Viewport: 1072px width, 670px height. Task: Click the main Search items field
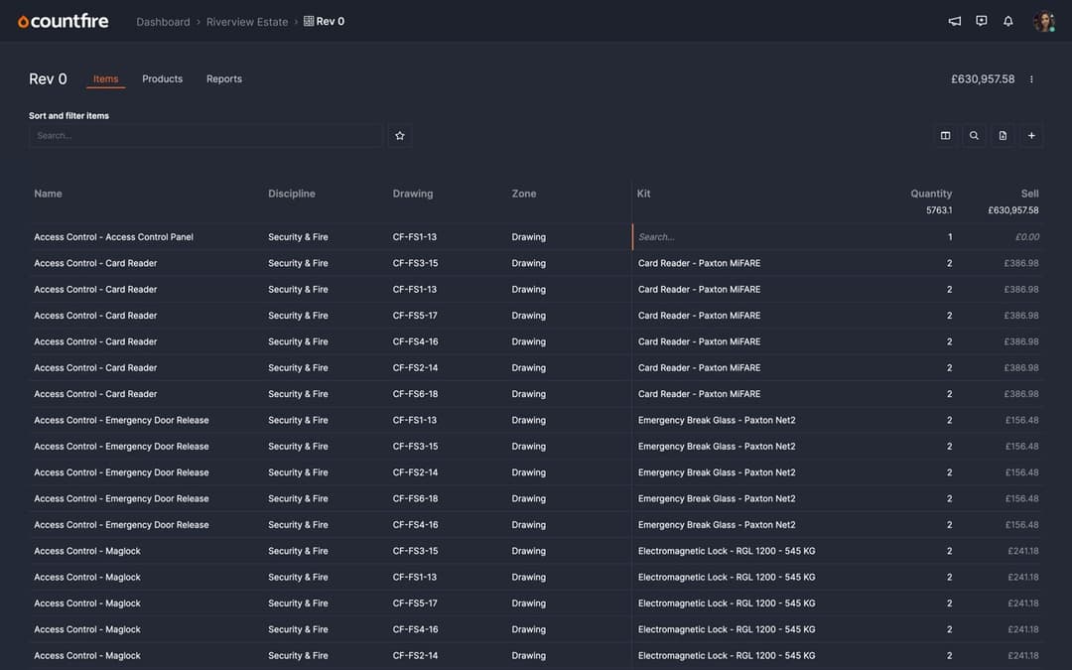205,135
